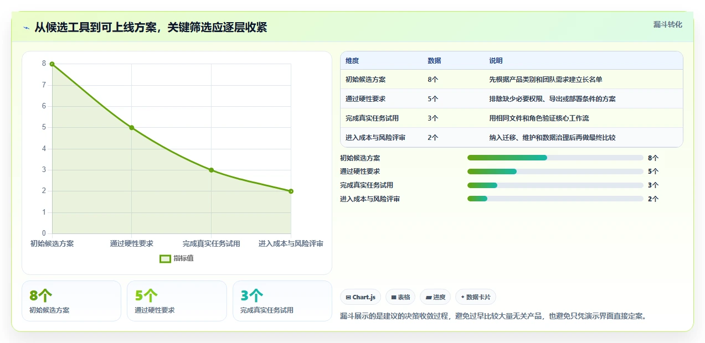
Task: Select the 数据卡片 tag
Action: click(476, 297)
